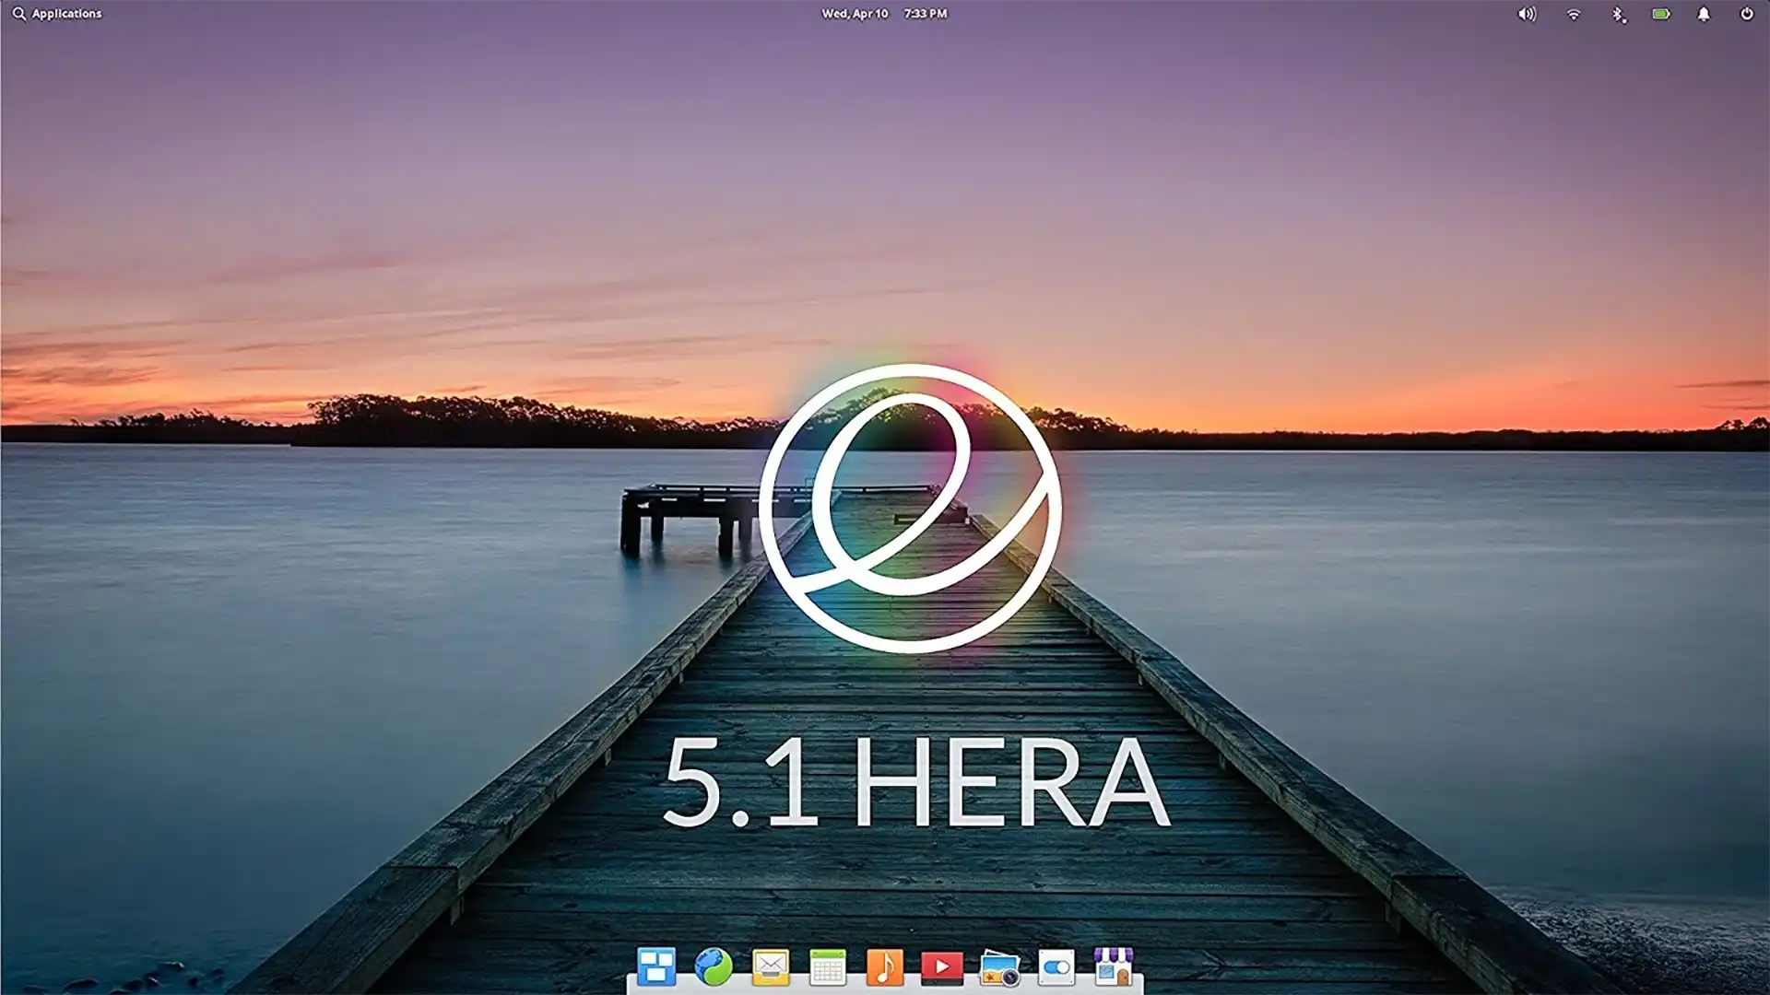This screenshot has height=995, width=1770.
Task: Open the Calendar app in the dock
Action: click(x=828, y=966)
